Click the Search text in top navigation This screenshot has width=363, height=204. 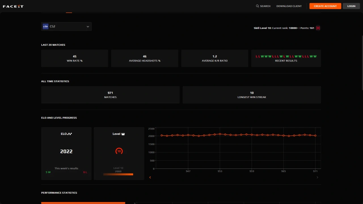tap(265, 6)
